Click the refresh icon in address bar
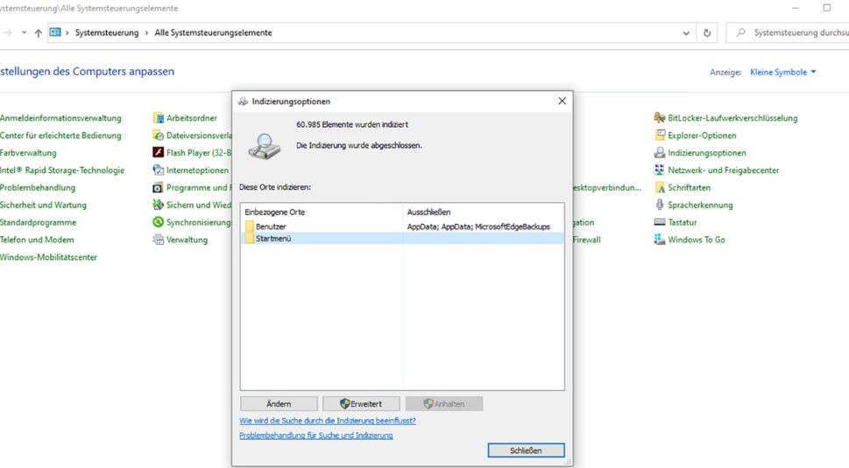Viewport: 849px width, 468px height. [x=706, y=33]
